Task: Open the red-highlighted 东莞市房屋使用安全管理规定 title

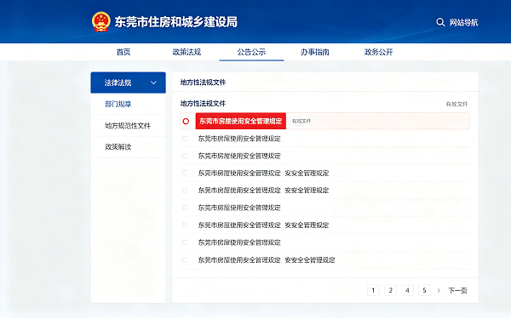Action: [241, 121]
